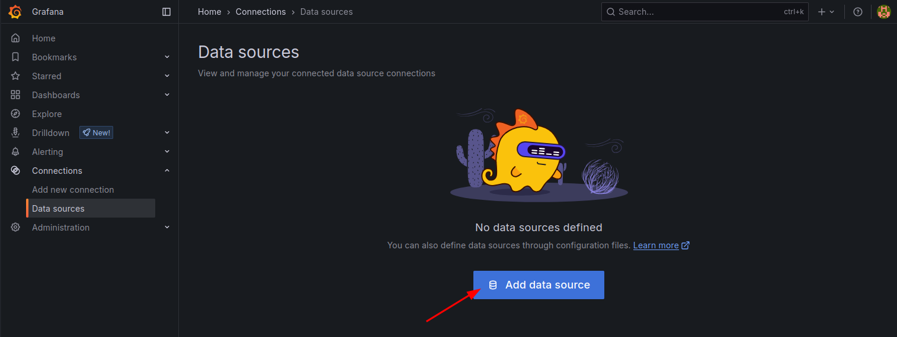Select Add new connection menu item
The width and height of the screenshot is (897, 337).
click(73, 190)
